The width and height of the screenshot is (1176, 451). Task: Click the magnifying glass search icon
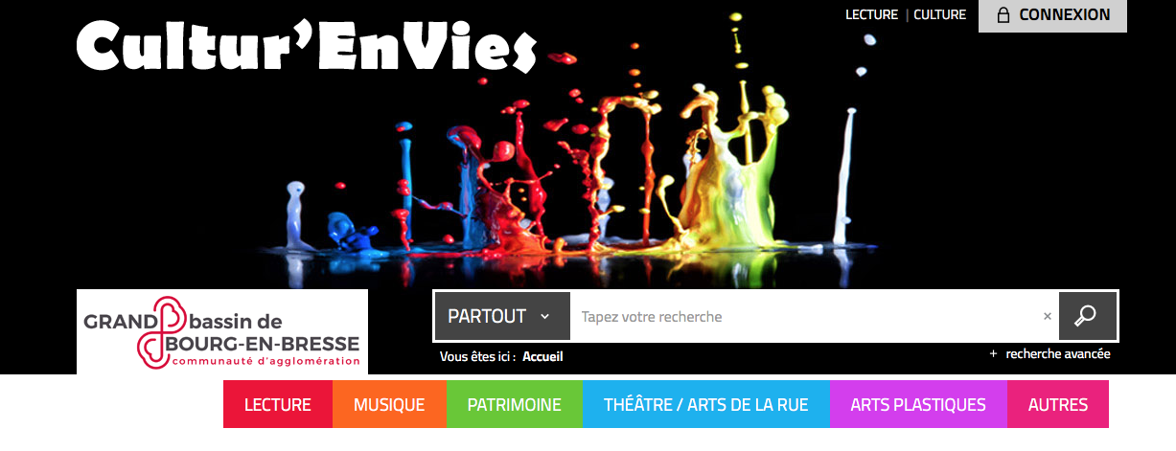coord(1087,316)
